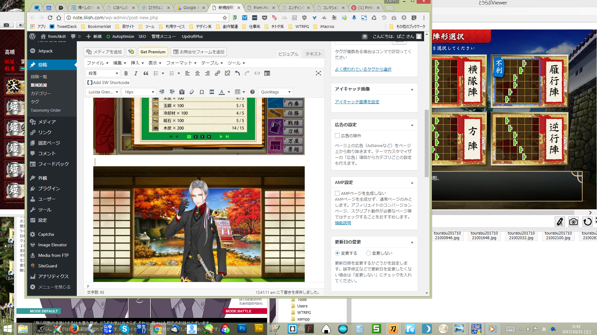Screen dimensions: 597x335
Task: Click the 機能説明 link in AMP設定
Action: click(343, 223)
